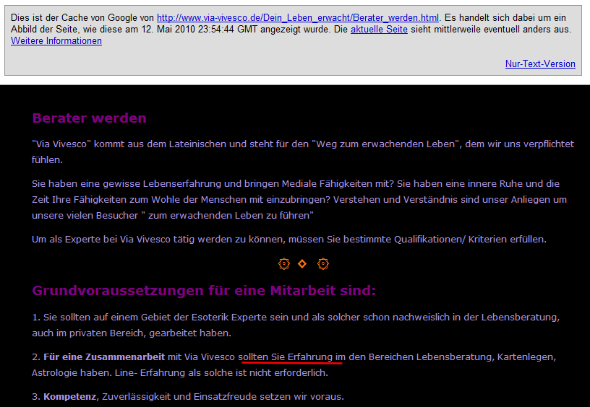
Task: Open the "Weitere Informationen" link
Action: click(x=56, y=41)
